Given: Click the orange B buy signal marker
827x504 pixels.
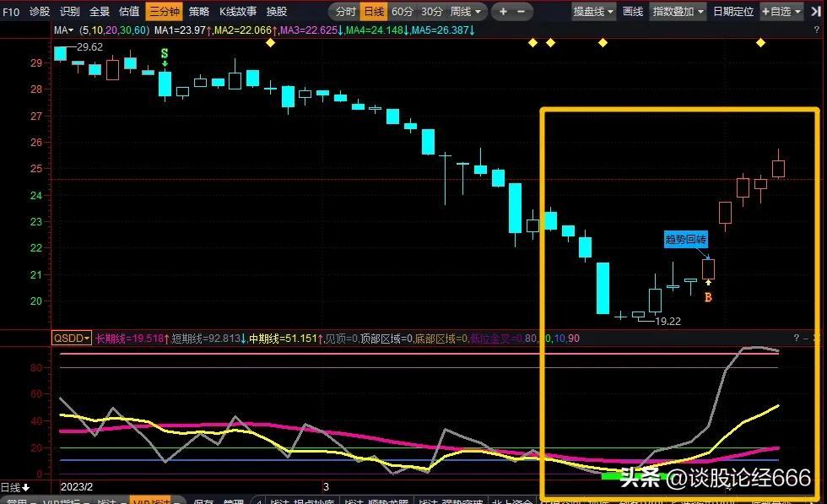Looking at the screenshot, I should 708,297.
